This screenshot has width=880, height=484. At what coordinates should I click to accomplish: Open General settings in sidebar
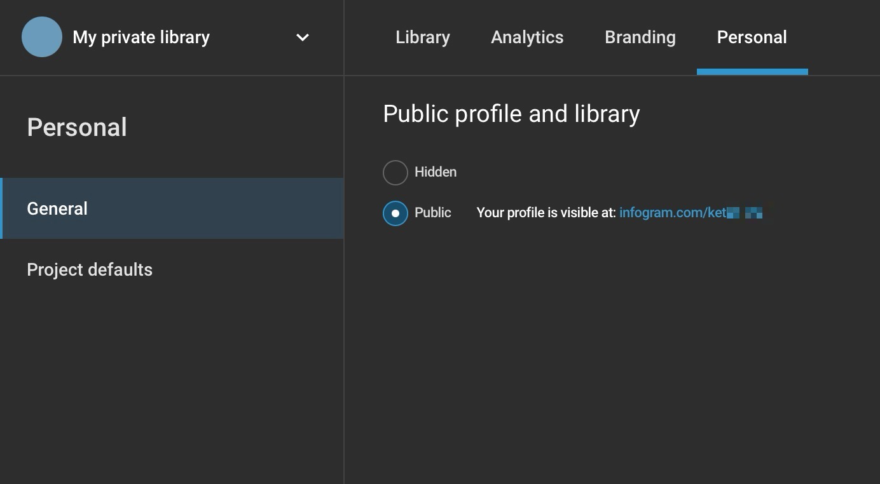click(x=57, y=208)
